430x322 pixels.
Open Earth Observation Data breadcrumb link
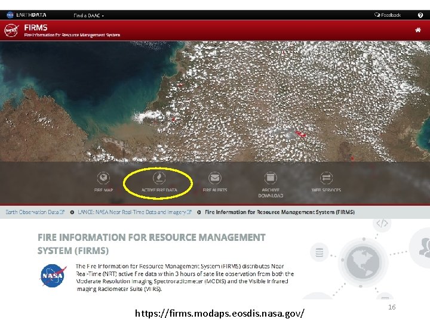(x=35, y=212)
